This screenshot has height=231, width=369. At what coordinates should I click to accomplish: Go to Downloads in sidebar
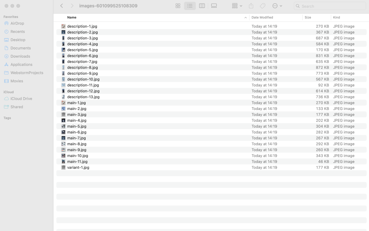[x=20, y=56]
